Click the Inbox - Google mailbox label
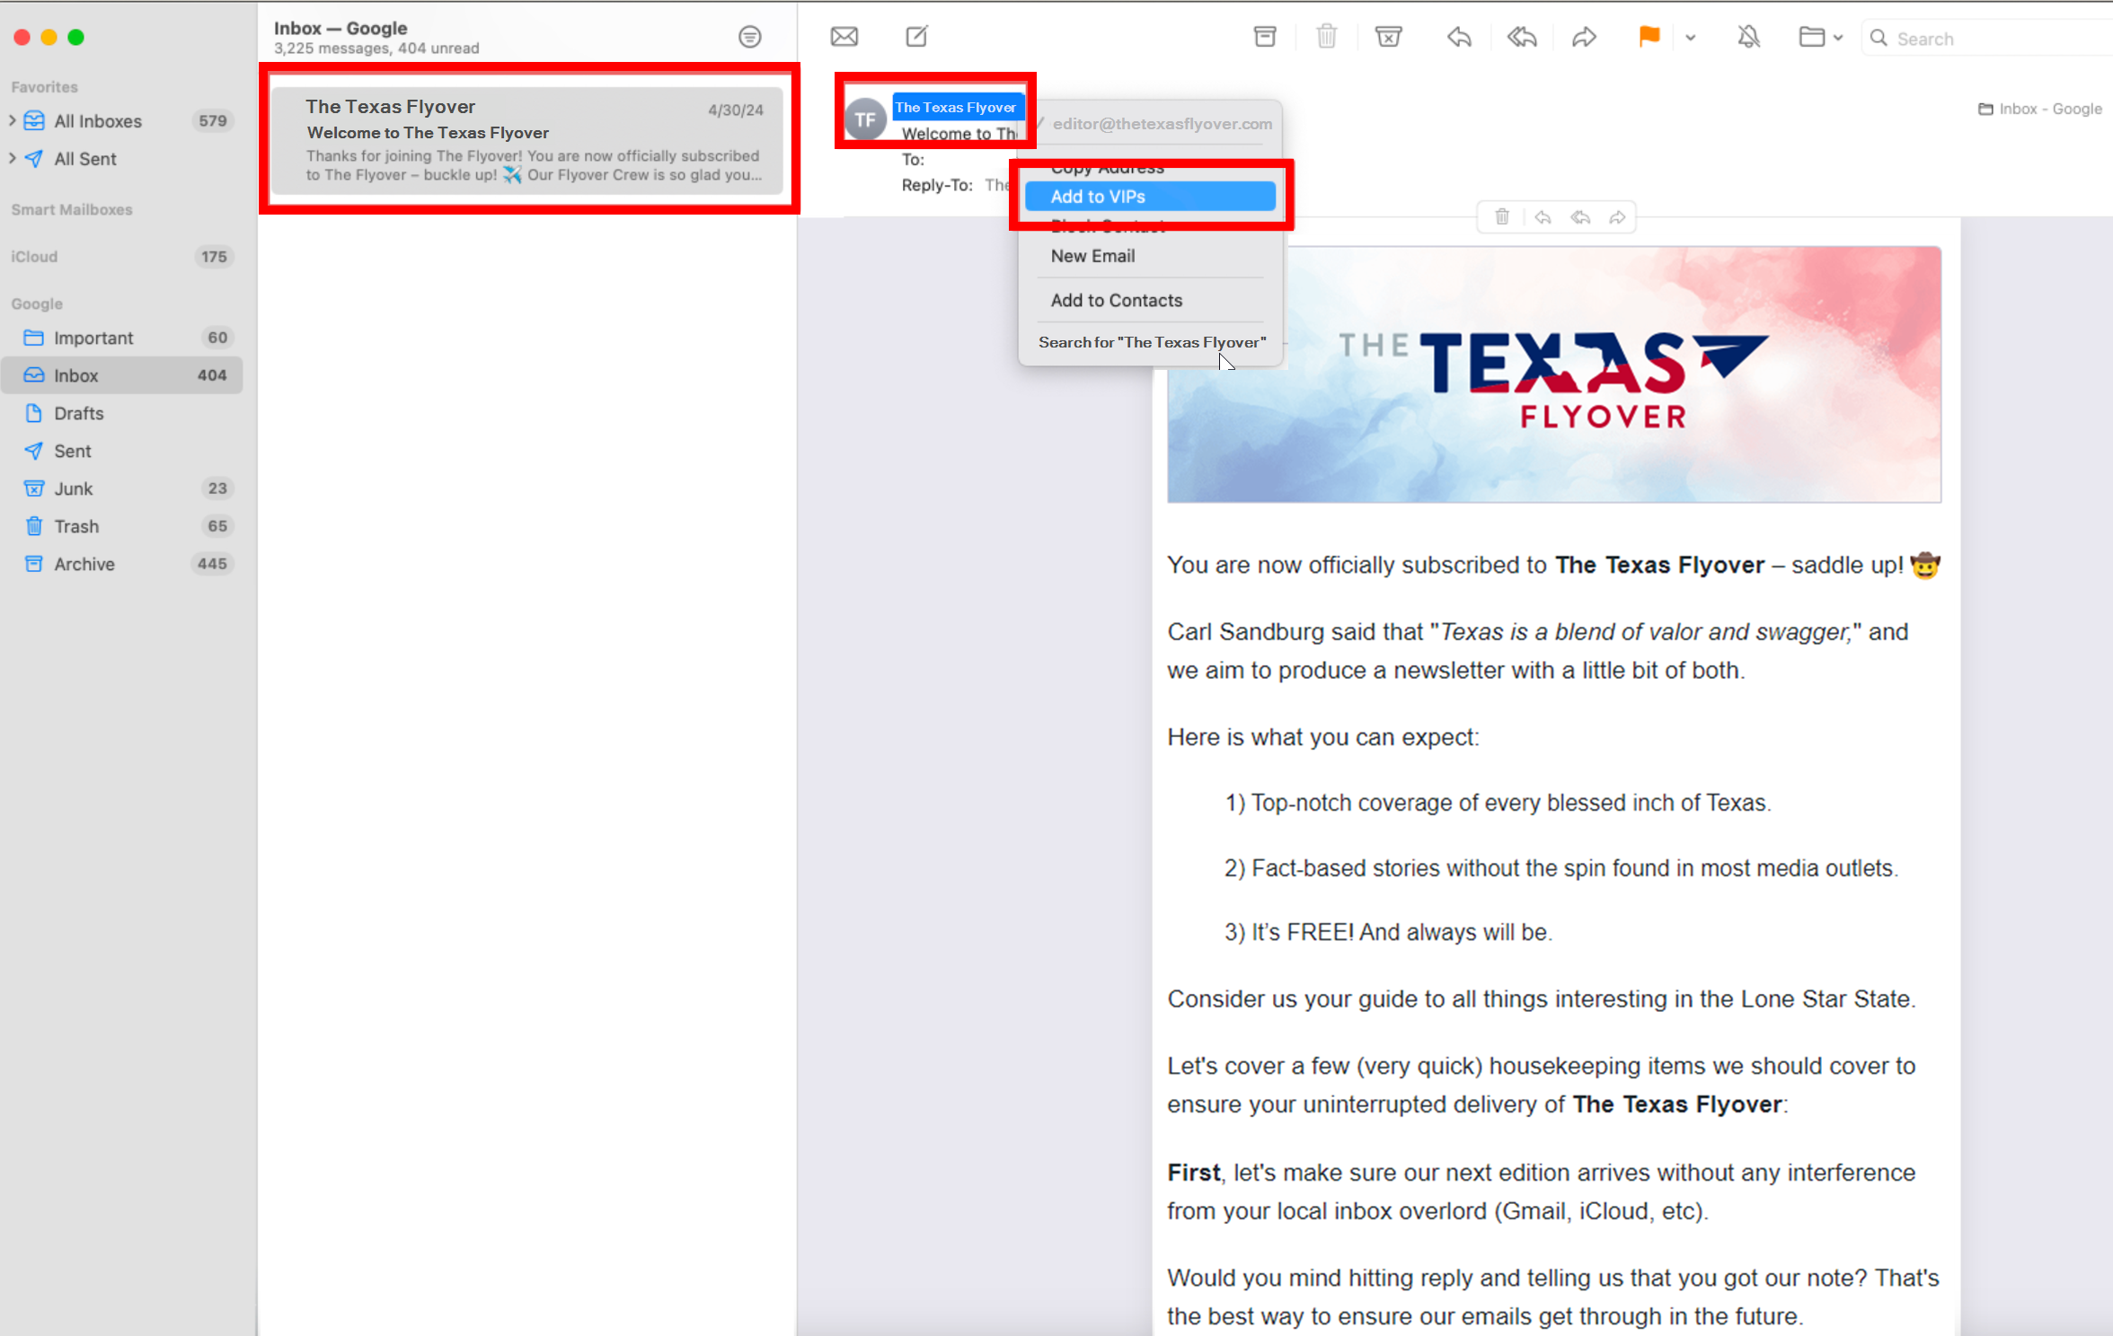Screen dimensions: 2113x1336 coord(2040,109)
